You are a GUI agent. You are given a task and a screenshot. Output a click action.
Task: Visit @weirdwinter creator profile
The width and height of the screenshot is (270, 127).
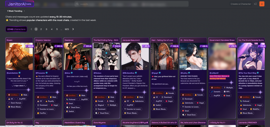point(12,73)
